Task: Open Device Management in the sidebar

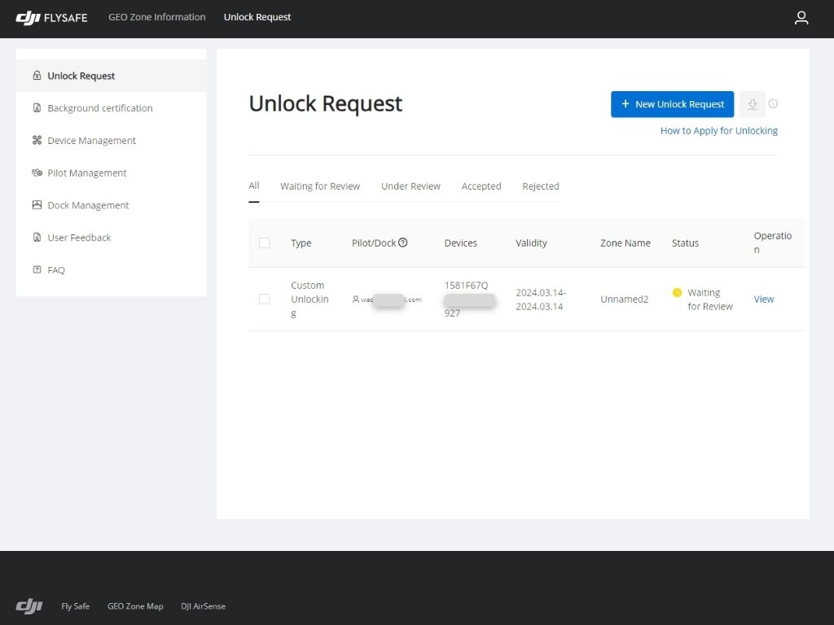Action: point(91,141)
